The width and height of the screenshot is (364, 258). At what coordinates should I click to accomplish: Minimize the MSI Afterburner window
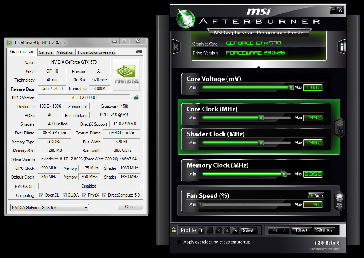pos(333,10)
